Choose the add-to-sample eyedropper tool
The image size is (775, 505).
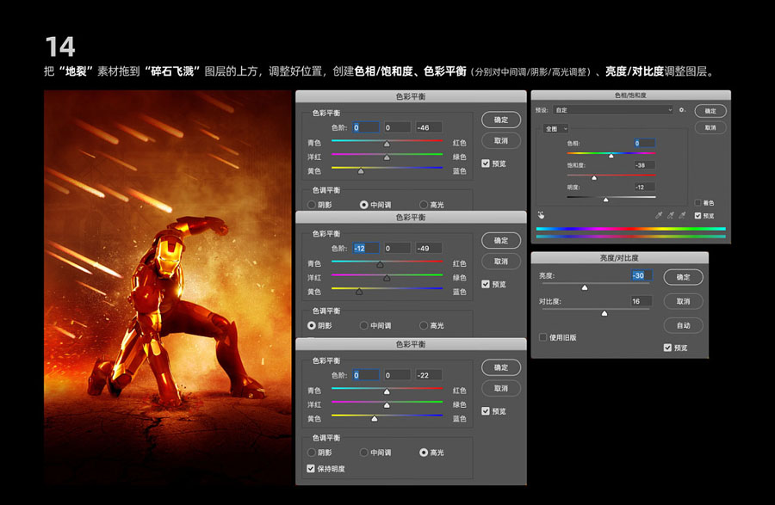coord(671,215)
